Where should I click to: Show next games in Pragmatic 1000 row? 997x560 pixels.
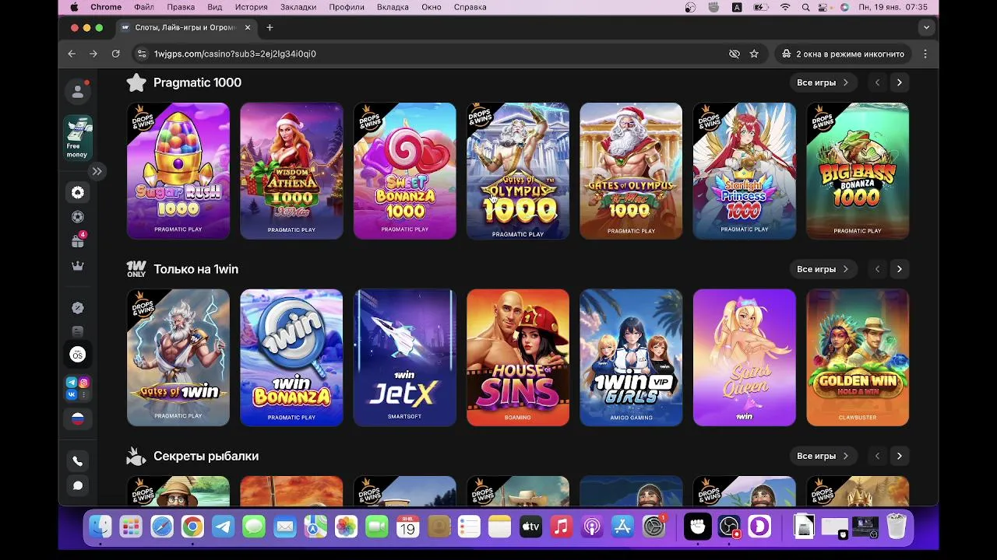point(900,82)
